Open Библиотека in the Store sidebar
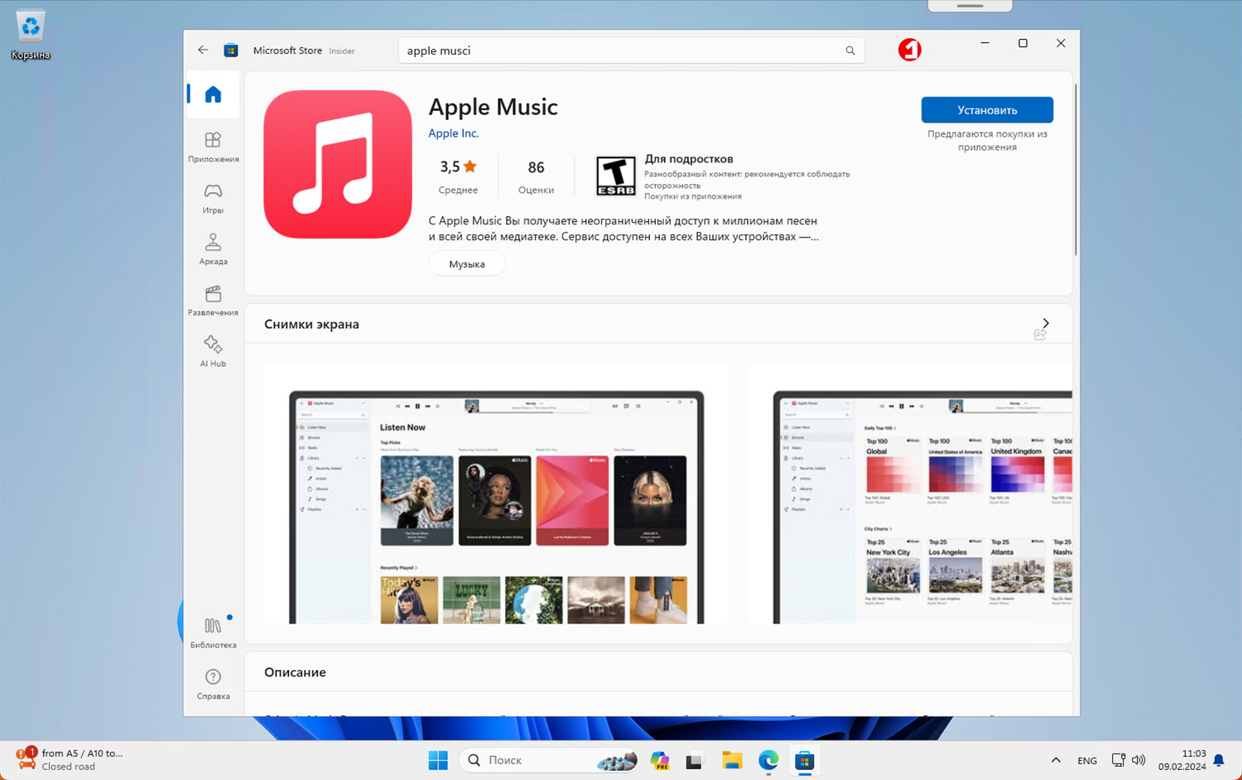The height and width of the screenshot is (780, 1242). pyautogui.click(x=213, y=633)
